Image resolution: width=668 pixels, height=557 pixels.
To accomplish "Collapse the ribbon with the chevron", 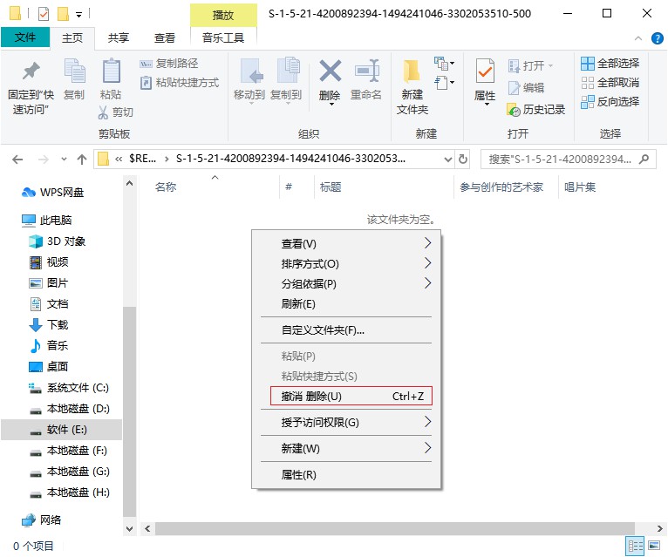I will (637, 38).
